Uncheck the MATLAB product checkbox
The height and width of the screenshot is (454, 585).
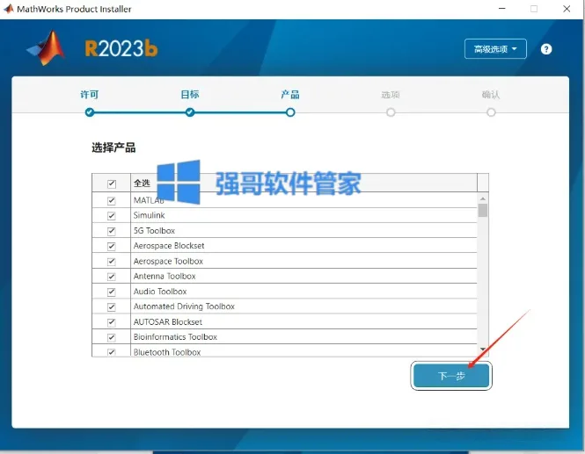(x=111, y=201)
